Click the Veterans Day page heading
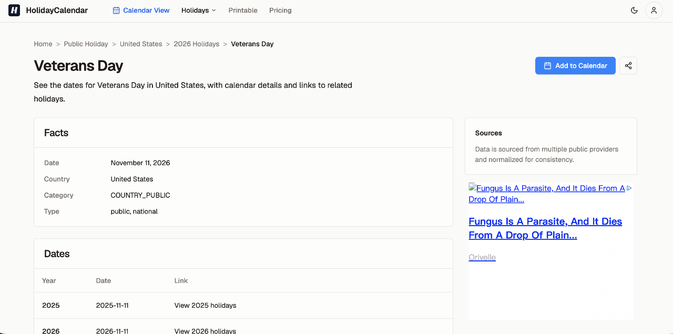The image size is (673, 334). (78, 66)
